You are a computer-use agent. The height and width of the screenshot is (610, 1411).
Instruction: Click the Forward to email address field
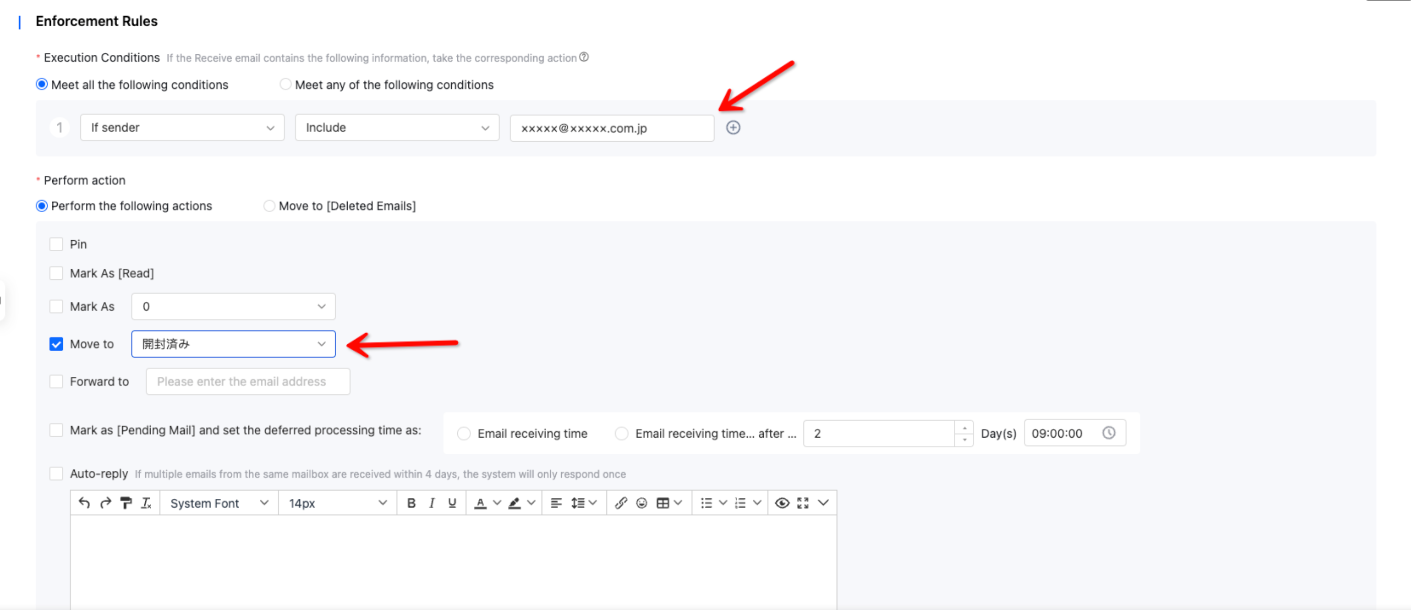(x=248, y=382)
